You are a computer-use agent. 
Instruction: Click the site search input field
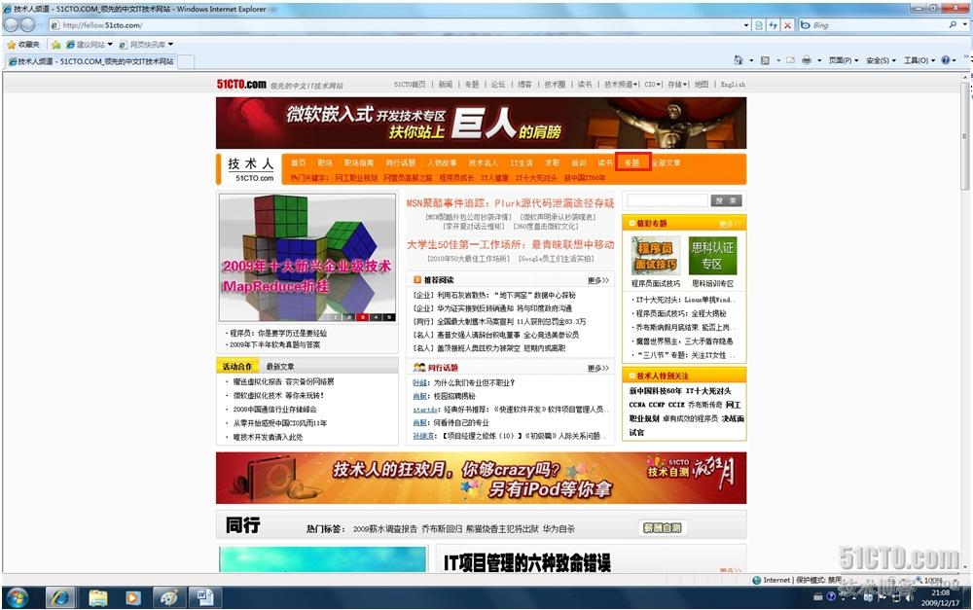pos(667,200)
